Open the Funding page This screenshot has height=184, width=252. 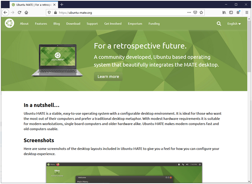coord(154,24)
